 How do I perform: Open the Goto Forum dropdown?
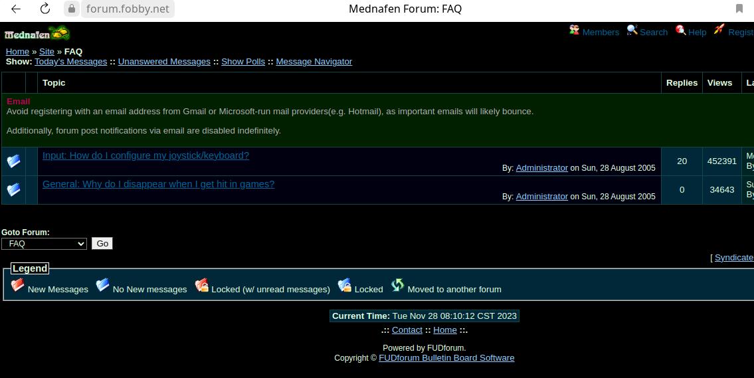pos(45,244)
